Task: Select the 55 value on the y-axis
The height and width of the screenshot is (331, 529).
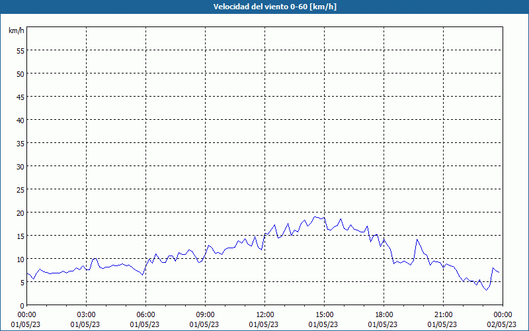Action: [x=20, y=50]
